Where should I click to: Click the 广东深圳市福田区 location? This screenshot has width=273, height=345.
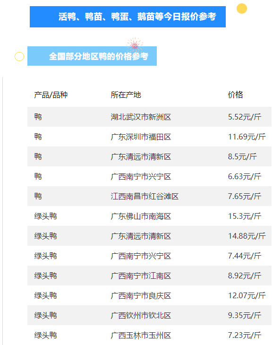(x=141, y=137)
